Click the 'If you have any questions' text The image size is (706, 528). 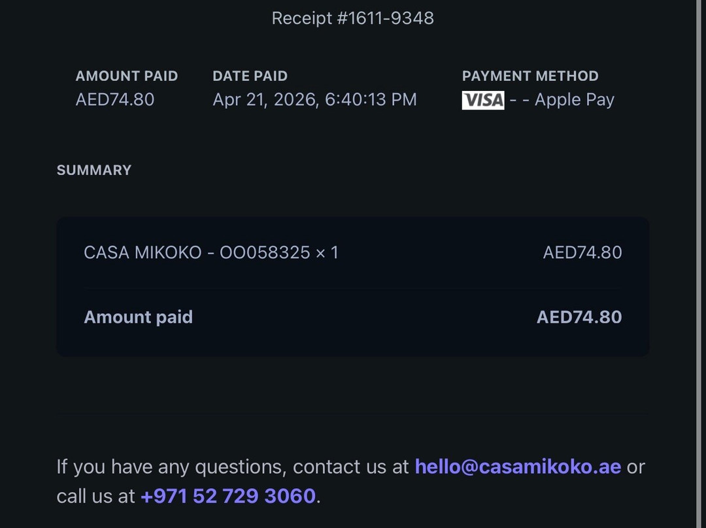click(171, 467)
